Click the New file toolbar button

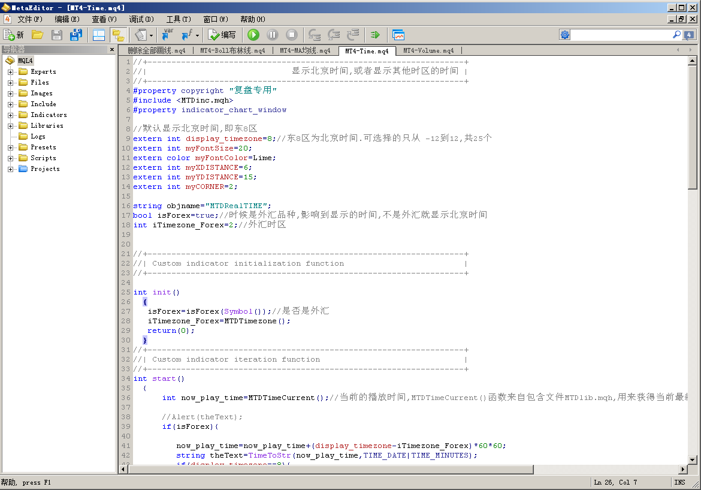13,35
